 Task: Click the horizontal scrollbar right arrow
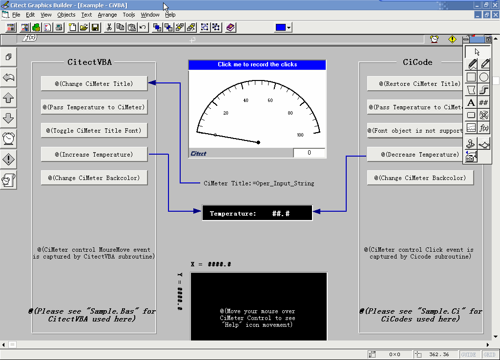[x=488, y=345]
